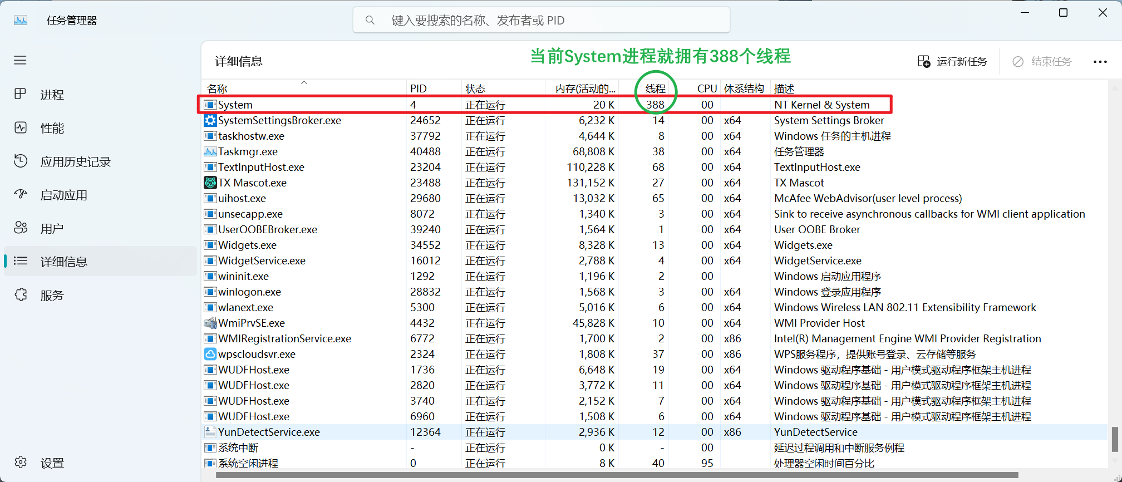Open the hamburger navigation menu

tap(20, 60)
